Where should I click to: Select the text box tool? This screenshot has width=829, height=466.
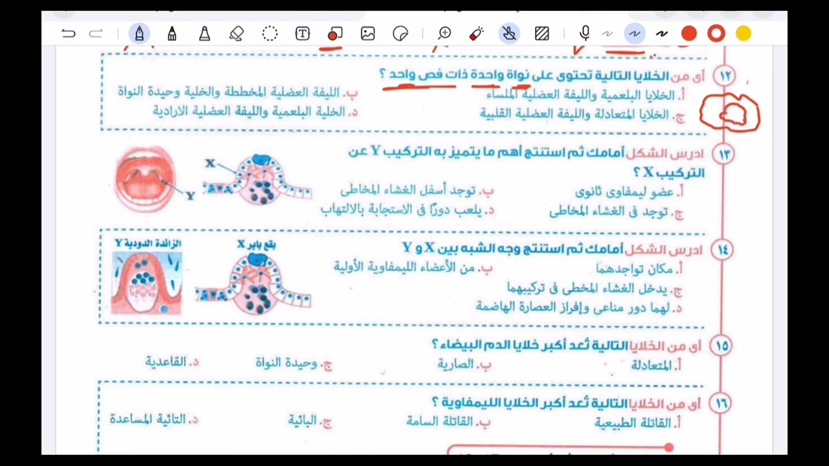tap(302, 34)
